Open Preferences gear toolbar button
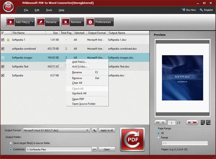216x159 pixels. [x=100, y=22]
